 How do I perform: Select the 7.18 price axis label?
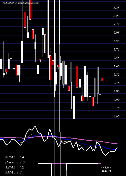pos(116,83)
